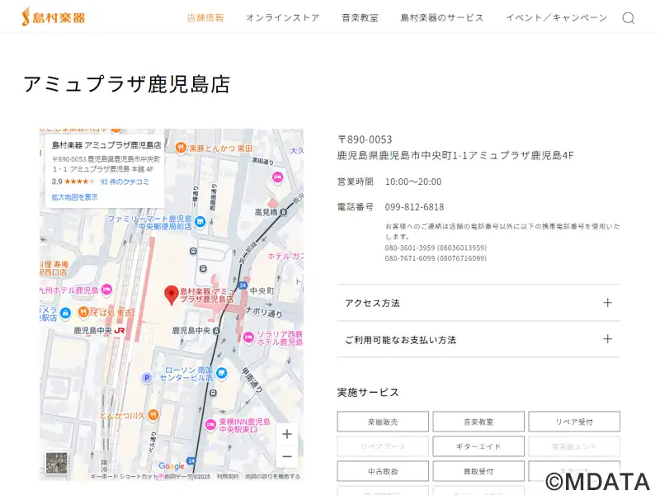Open the 92 件のクチコミ reviews link
This screenshot has width=660, height=495.
(x=125, y=181)
